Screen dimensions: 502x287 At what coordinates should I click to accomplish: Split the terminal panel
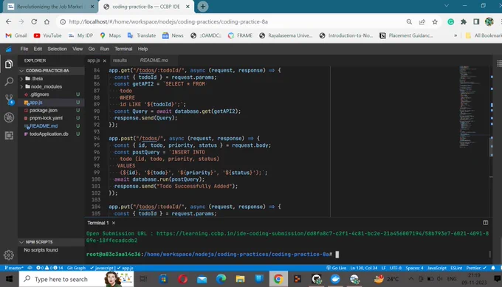click(x=485, y=223)
